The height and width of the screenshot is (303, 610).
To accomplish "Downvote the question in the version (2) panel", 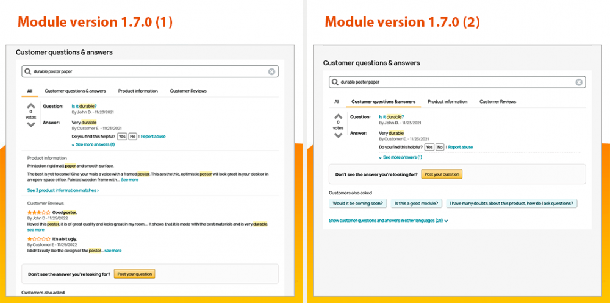I will pos(338,135).
